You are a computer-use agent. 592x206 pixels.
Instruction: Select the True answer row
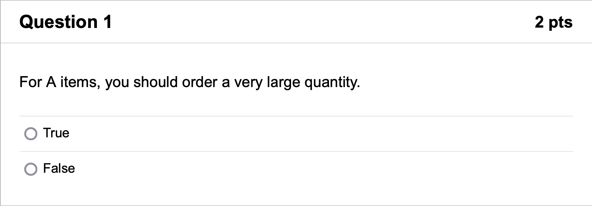tap(142, 133)
